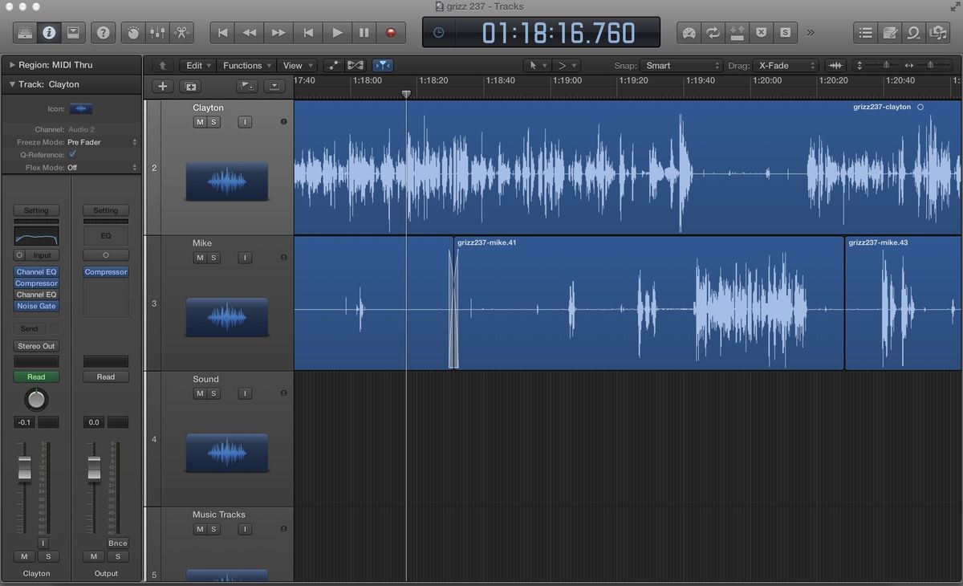
Task: Open the Snap mode dropdown set to Smart
Action: 681,65
